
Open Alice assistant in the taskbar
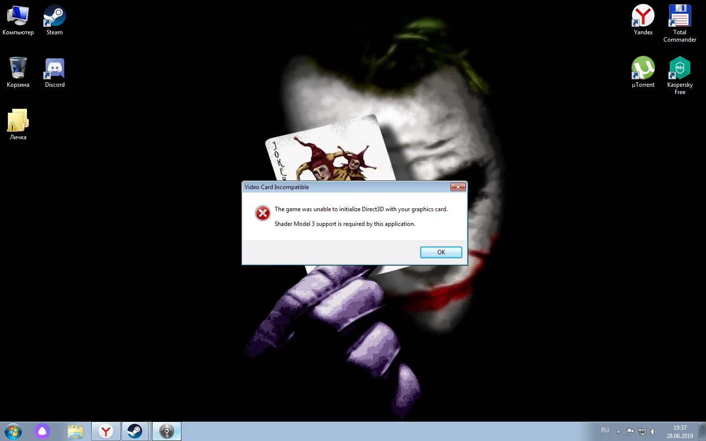tap(42, 432)
